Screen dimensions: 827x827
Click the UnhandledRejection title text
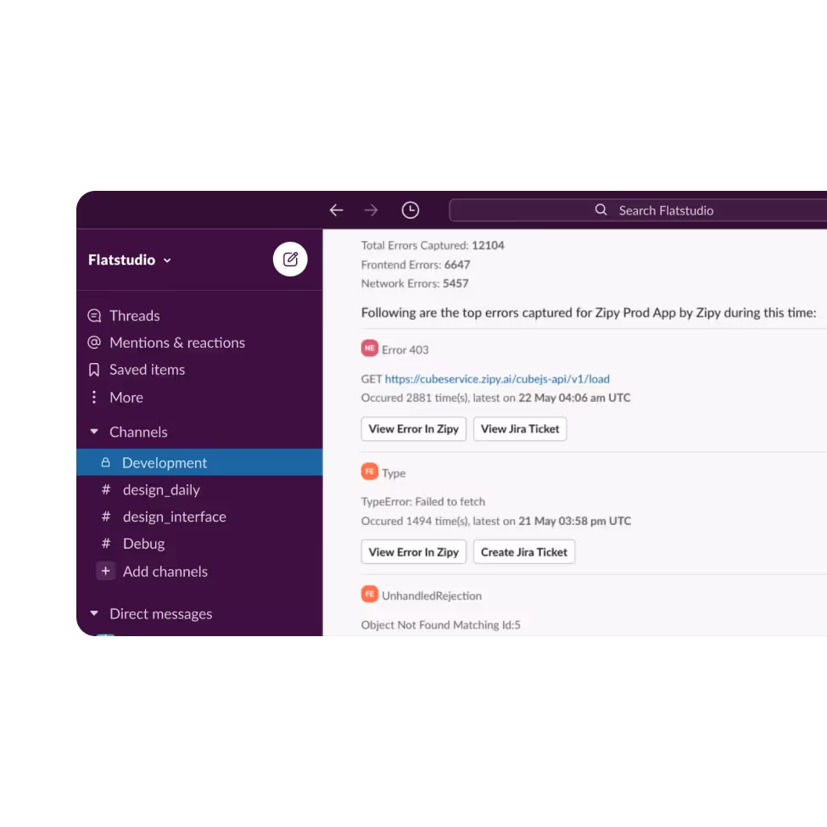tap(432, 596)
